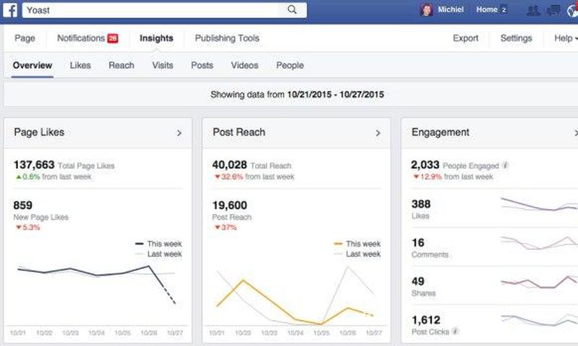Click the 37% Post Reach decrease
The width and height of the screenshot is (578, 346).
[x=225, y=227]
